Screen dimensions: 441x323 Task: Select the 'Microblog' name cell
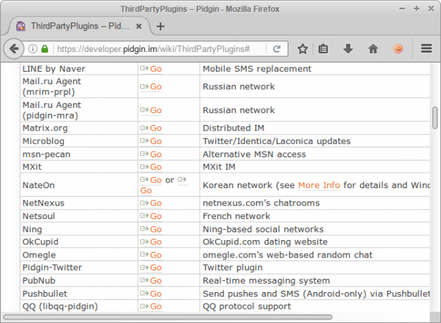point(79,141)
